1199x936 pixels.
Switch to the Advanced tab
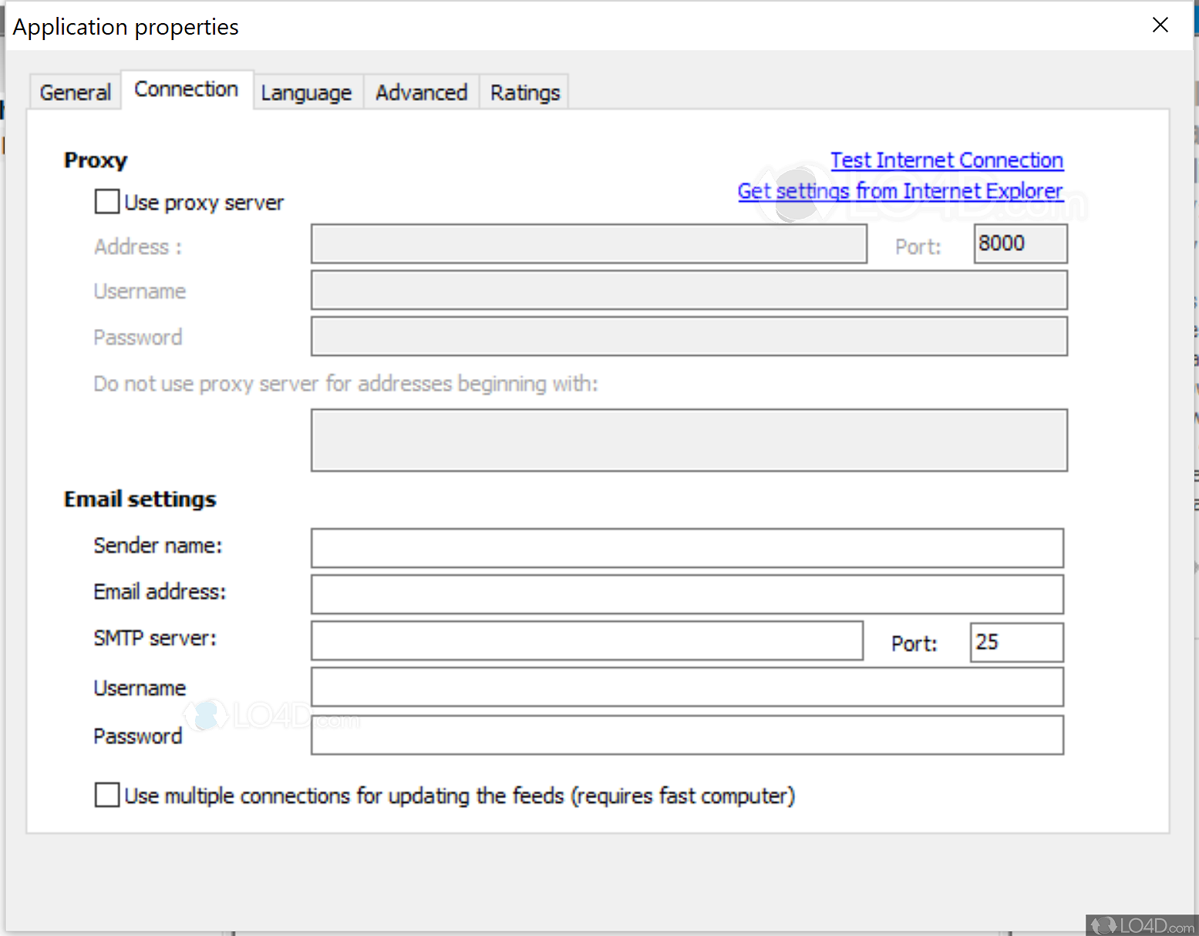[421, 92]
